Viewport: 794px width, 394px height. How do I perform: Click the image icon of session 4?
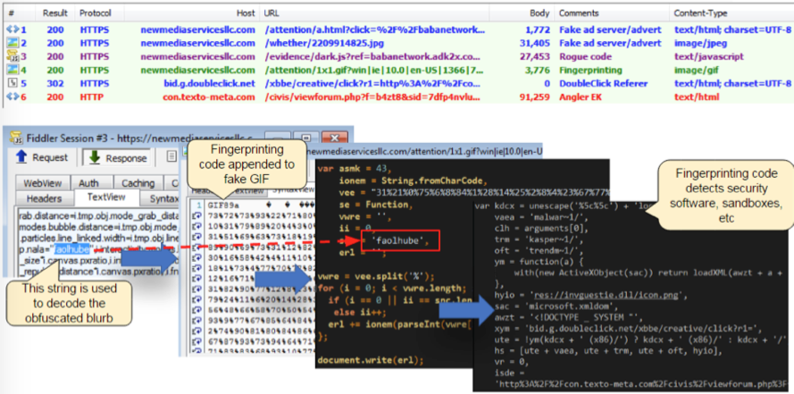click(12, 69)
